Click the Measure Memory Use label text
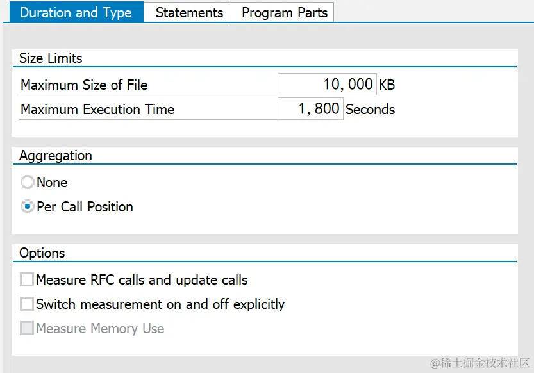 point(100,329)
